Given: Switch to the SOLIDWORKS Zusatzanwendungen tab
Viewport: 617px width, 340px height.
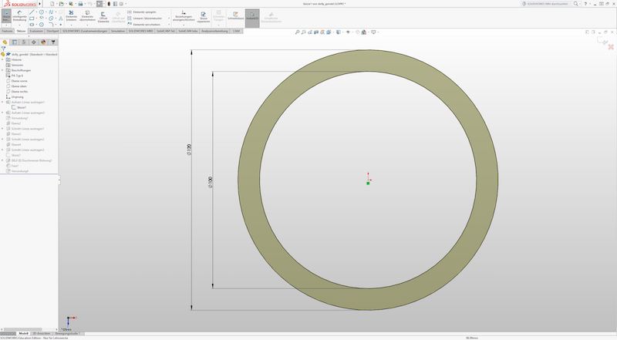Looking at the screenshot, I should 85,31.
